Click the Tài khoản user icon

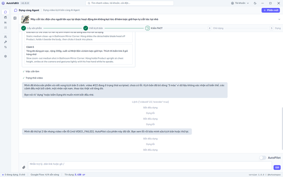232,3
